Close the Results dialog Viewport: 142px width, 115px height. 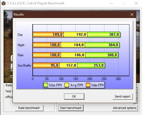[132, 14]
